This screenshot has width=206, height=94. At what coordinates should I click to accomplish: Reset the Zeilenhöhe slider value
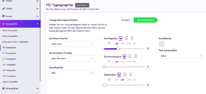pyautogui.click(x=148, y=85)
